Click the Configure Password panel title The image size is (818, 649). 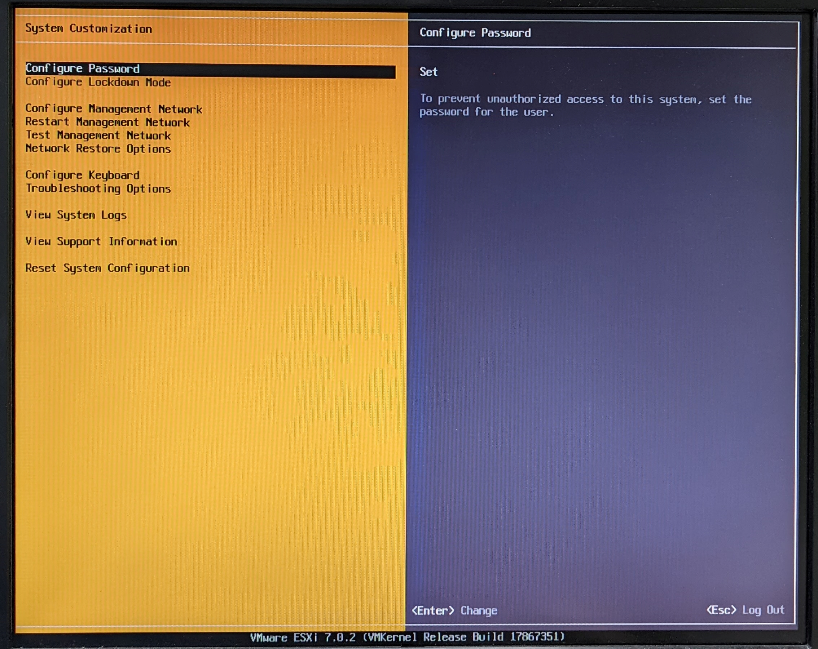pos(475,33)
